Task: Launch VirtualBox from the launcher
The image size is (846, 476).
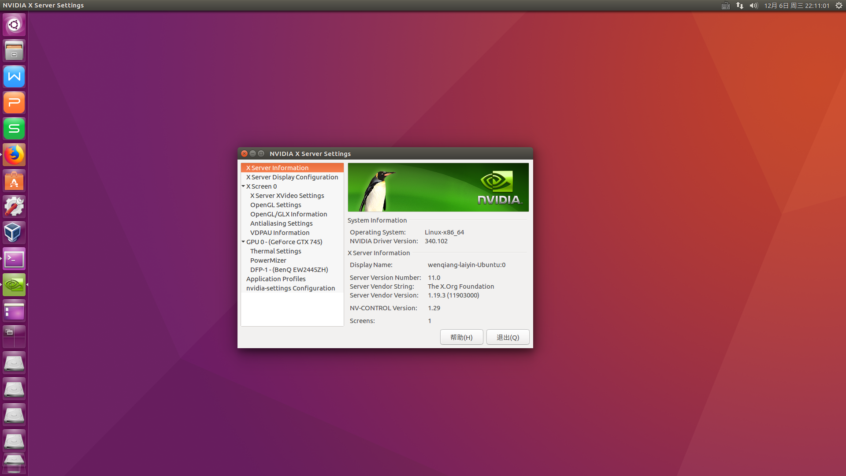Action: tap(14, 233)
